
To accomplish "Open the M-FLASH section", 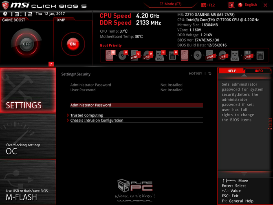I will pyautogui.click(x=28, y=182).
